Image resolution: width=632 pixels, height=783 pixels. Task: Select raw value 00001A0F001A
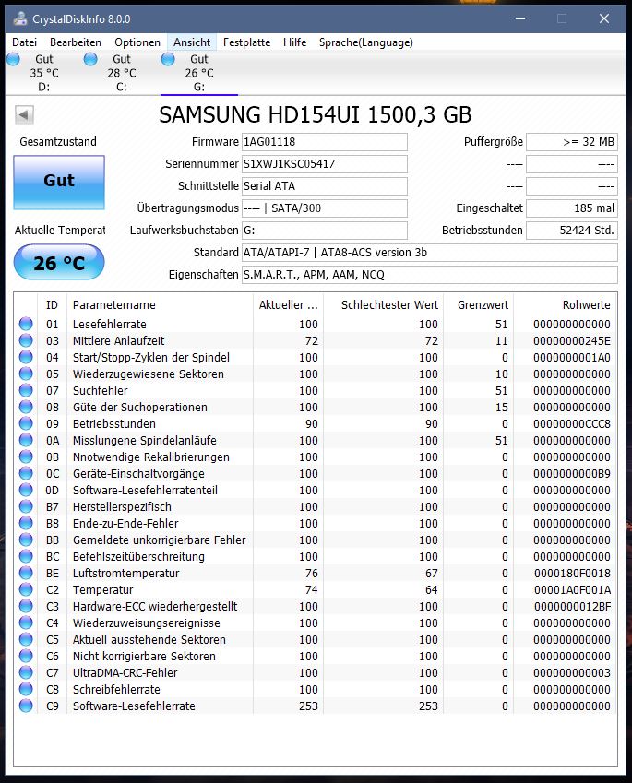coord(572,589)
